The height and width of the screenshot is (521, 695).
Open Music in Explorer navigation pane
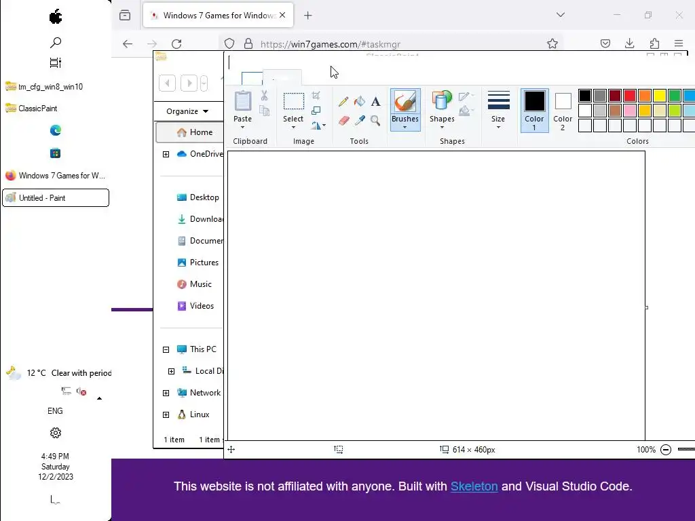[x=194, y=284]
